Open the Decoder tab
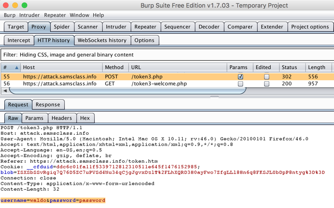The width and height of the screenshot is (334, 208). tap(209, 27)
